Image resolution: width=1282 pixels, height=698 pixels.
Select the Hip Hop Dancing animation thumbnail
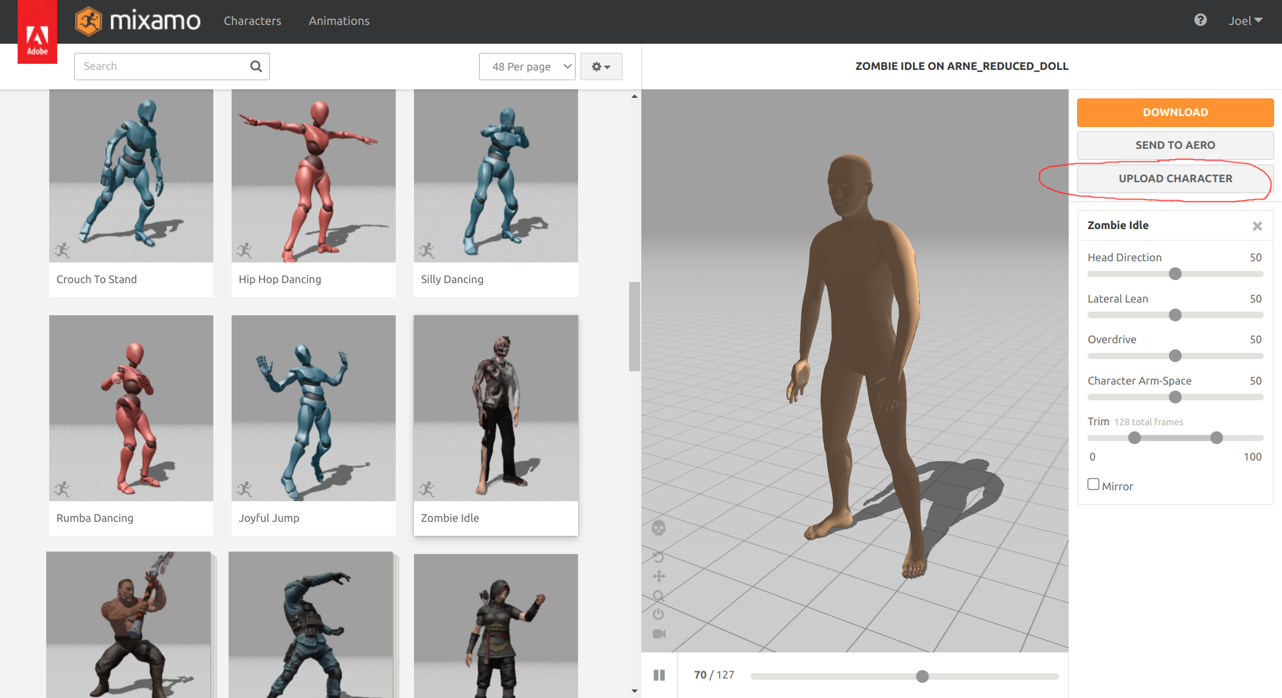[x=314, y=176]
